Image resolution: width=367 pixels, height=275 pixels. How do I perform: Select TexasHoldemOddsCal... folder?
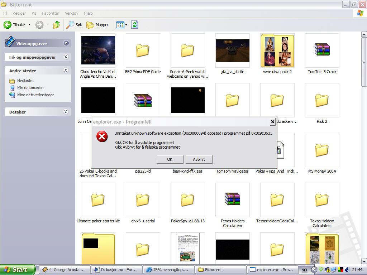coord(277,200)
